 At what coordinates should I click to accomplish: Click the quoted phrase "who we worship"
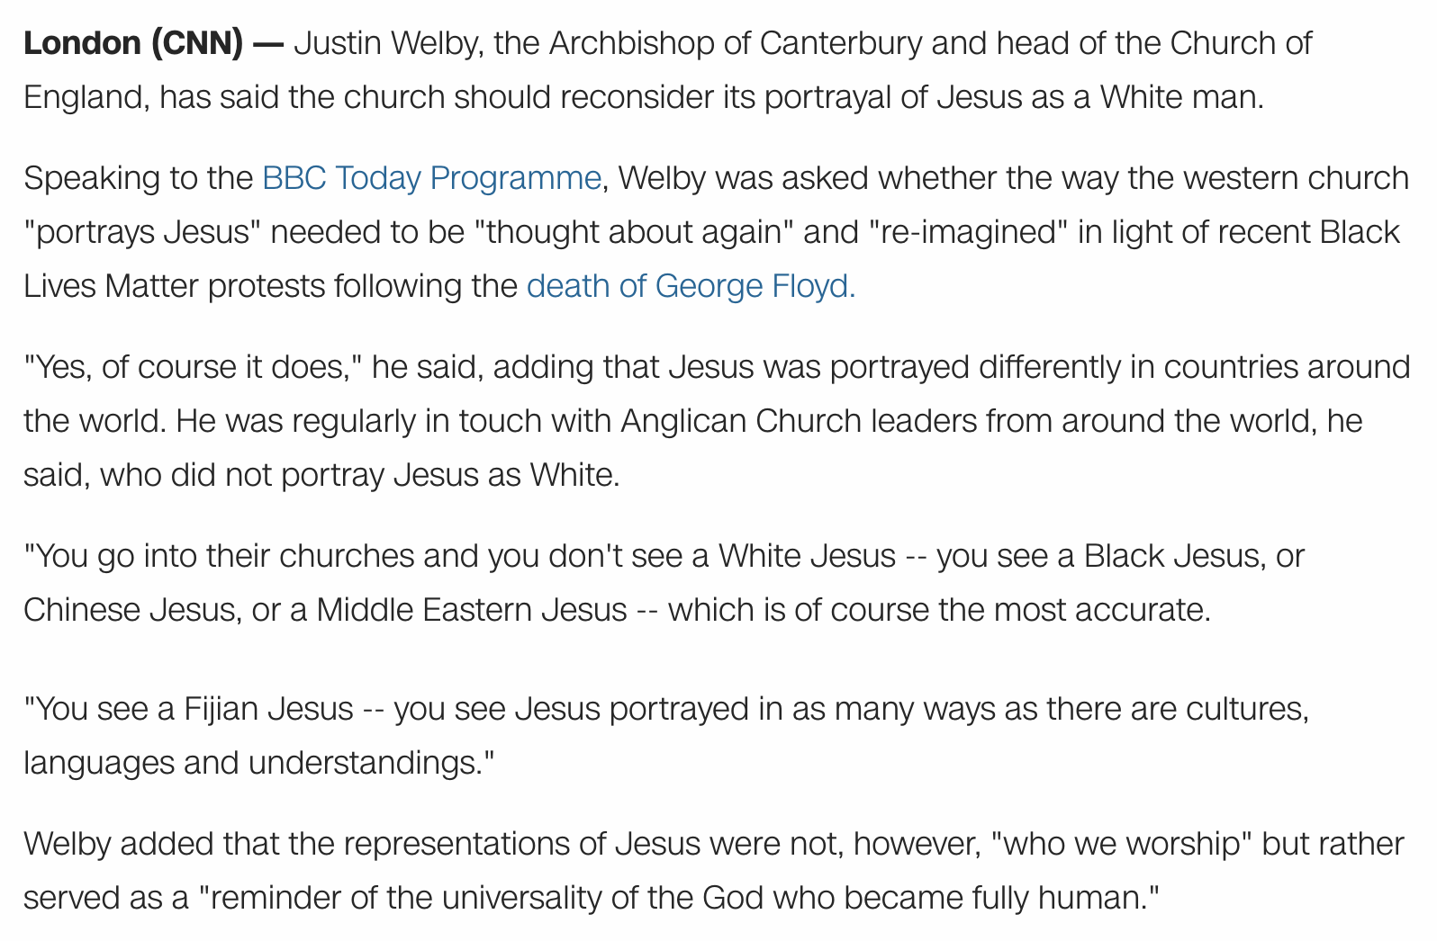pos(1120,844)
